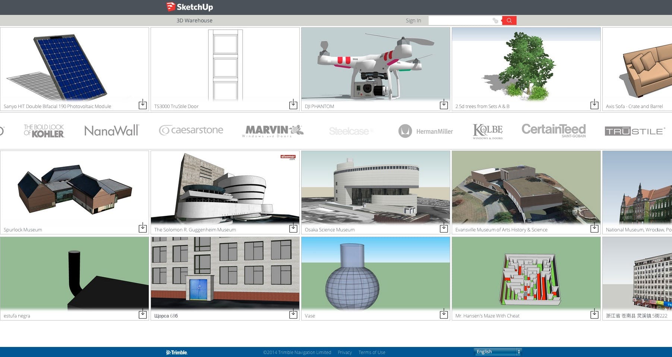Screen dimensions: 672x357
Task: Download the Solomon R. Guggenheim Museum model
Action: [x=293, y=228]
